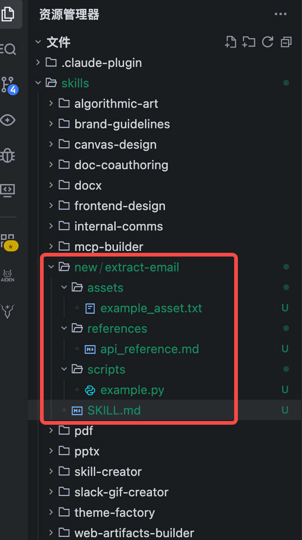
Task: Collapse the skills folder
Action: (x=75, y=83)
